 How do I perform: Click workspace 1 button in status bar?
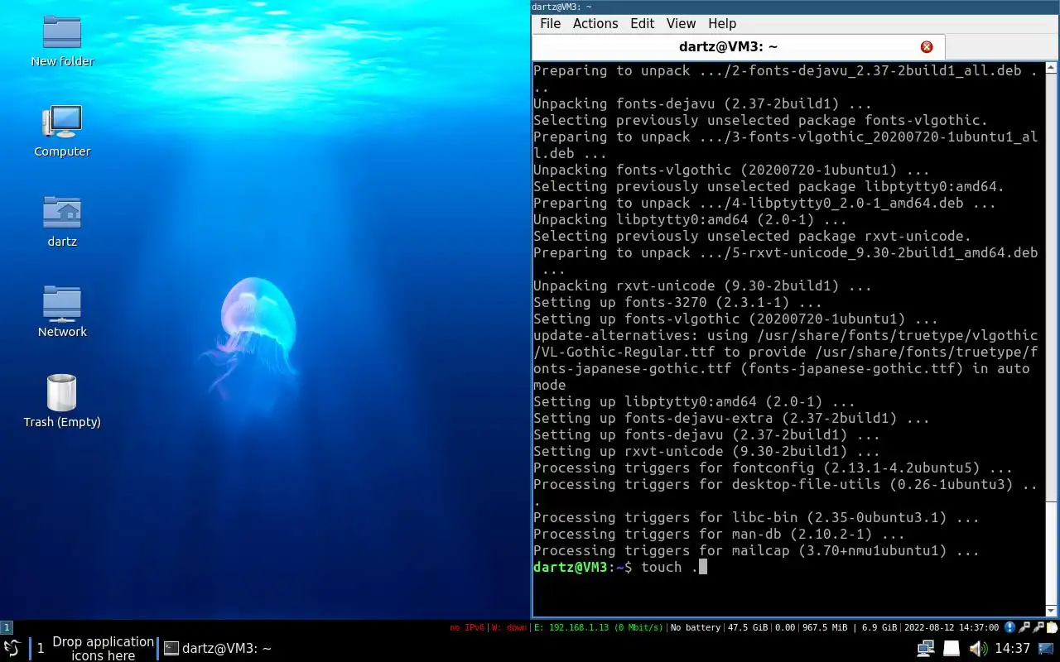point(7,627)
